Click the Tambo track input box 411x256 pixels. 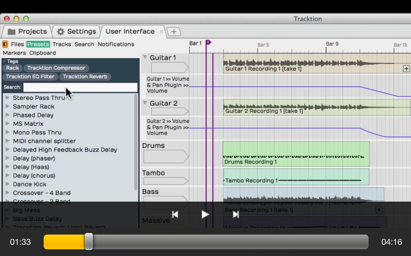[166, 181]
